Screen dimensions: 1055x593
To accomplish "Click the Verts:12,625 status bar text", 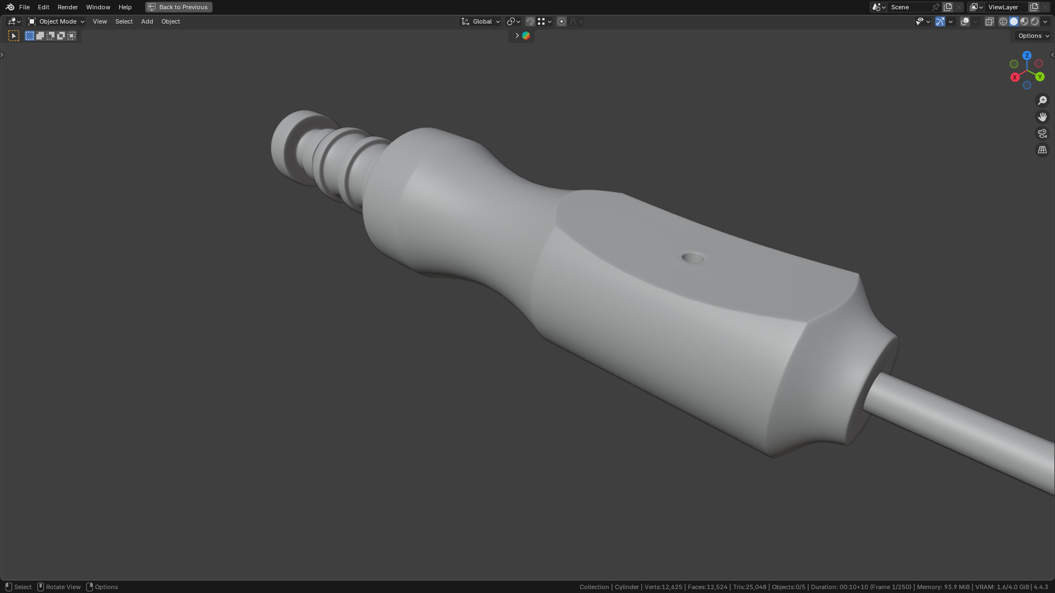I will (x=663, y=587).
